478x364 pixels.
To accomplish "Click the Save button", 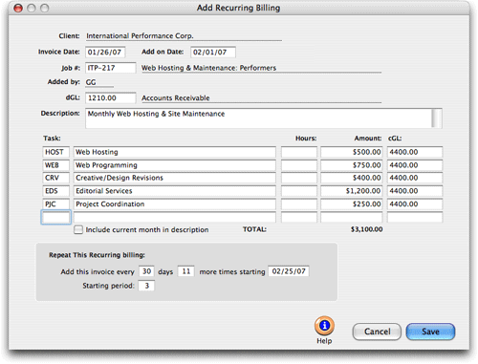I will pyautogui.click(x=430, y=332).
